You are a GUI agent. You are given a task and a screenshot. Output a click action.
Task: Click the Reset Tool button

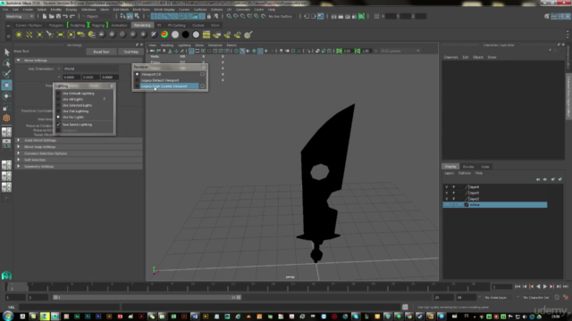[x=101, y=52]
